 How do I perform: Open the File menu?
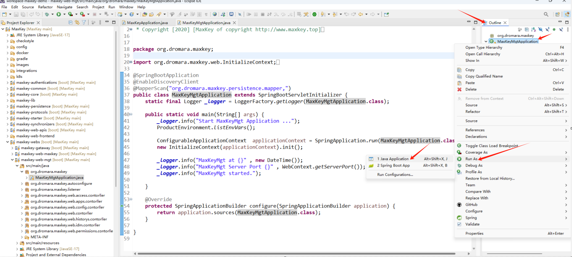4,7
